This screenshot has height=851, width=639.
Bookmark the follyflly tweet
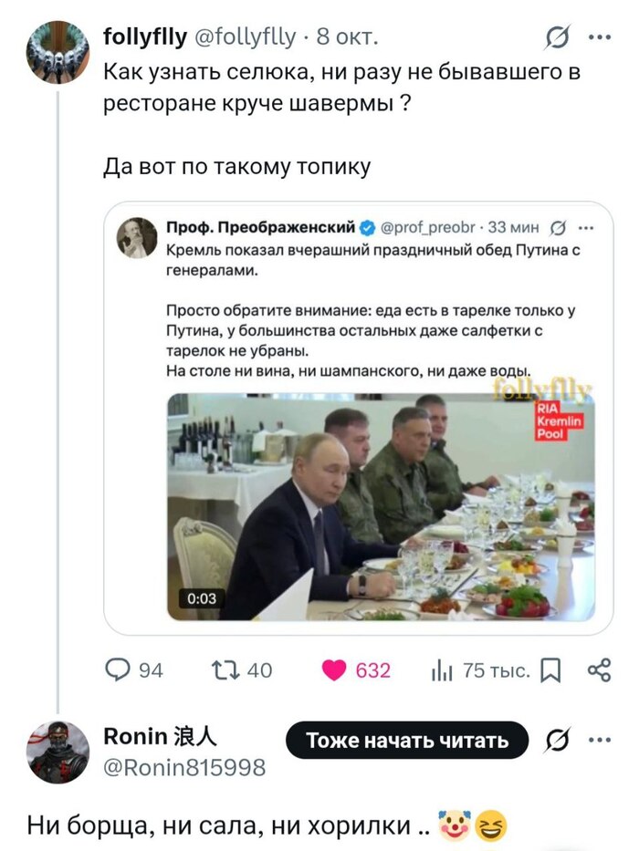click(550, 672)
